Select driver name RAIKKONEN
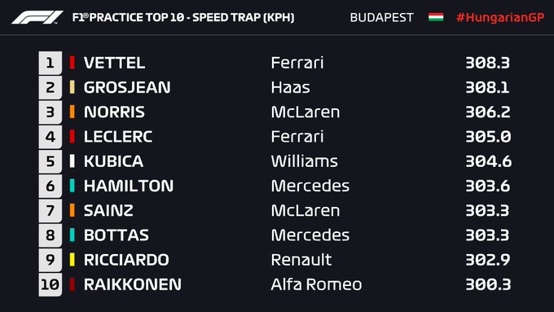554x312 pixels. click(133, 284)
